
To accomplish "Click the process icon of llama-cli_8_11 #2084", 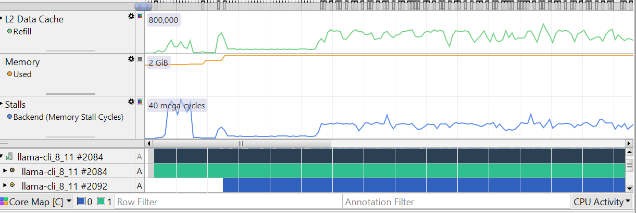I will click(x=10, y=156).
